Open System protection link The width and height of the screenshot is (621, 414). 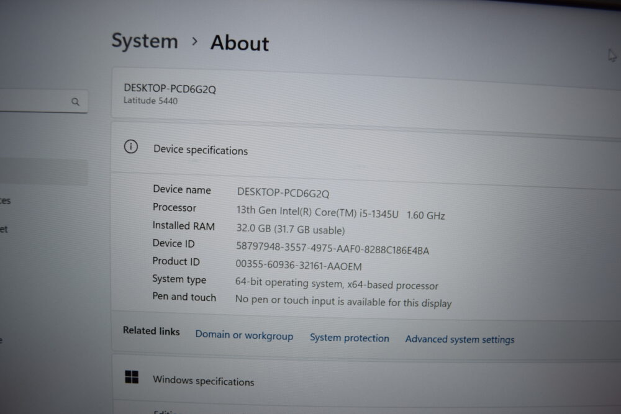[349, 338]
